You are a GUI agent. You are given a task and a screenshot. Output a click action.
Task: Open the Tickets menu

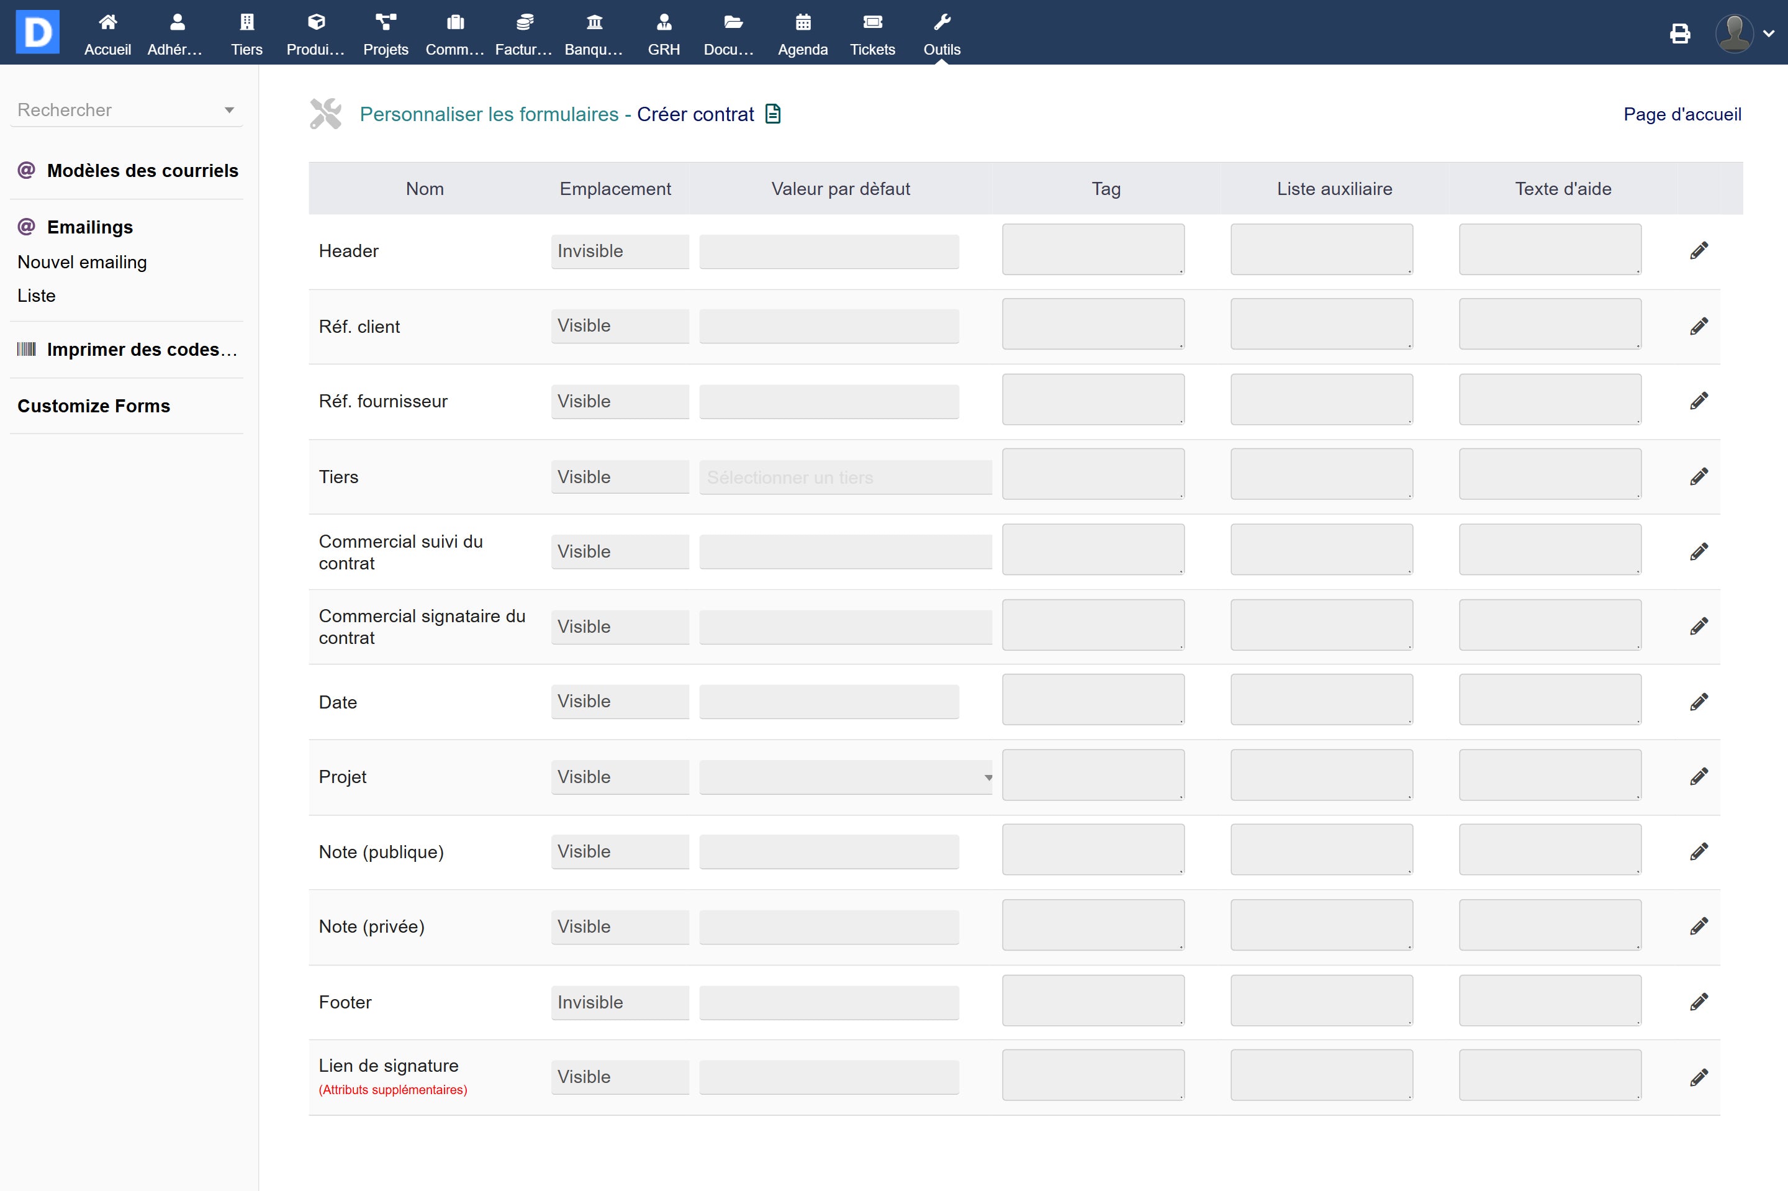(x=872, y=34)
